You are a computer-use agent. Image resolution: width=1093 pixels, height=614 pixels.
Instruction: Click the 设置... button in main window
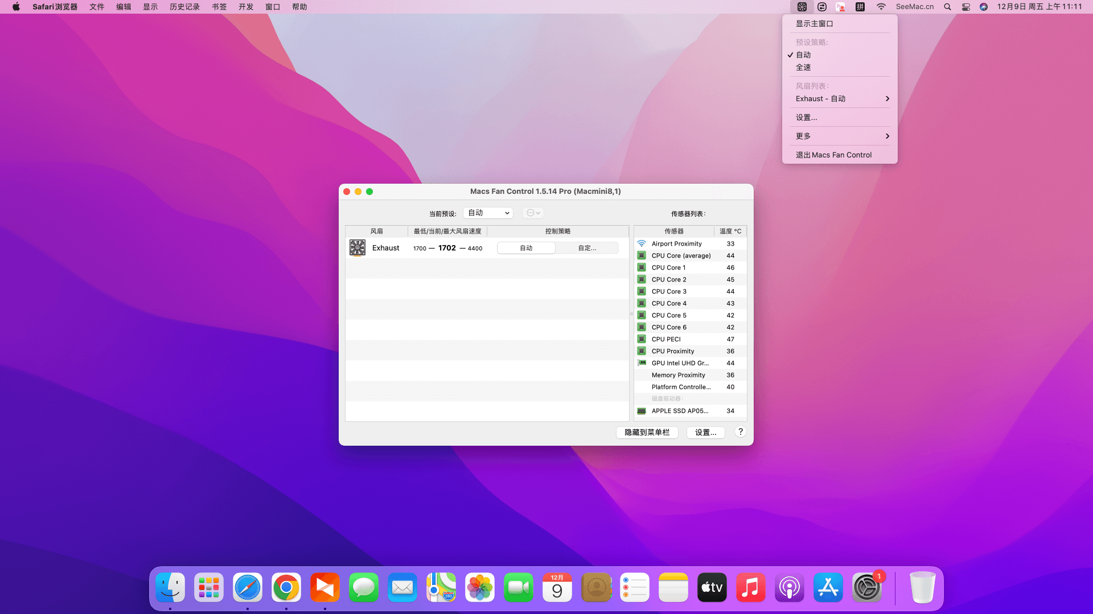tap(706, 433)
